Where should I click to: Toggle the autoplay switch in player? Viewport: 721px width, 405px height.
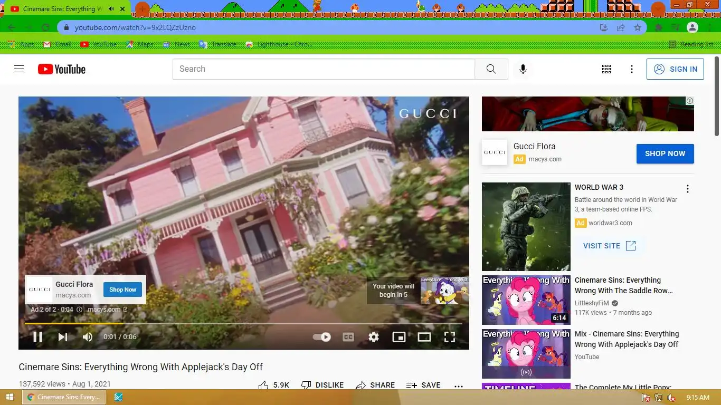pyautogui.click(x=322, y=337)
